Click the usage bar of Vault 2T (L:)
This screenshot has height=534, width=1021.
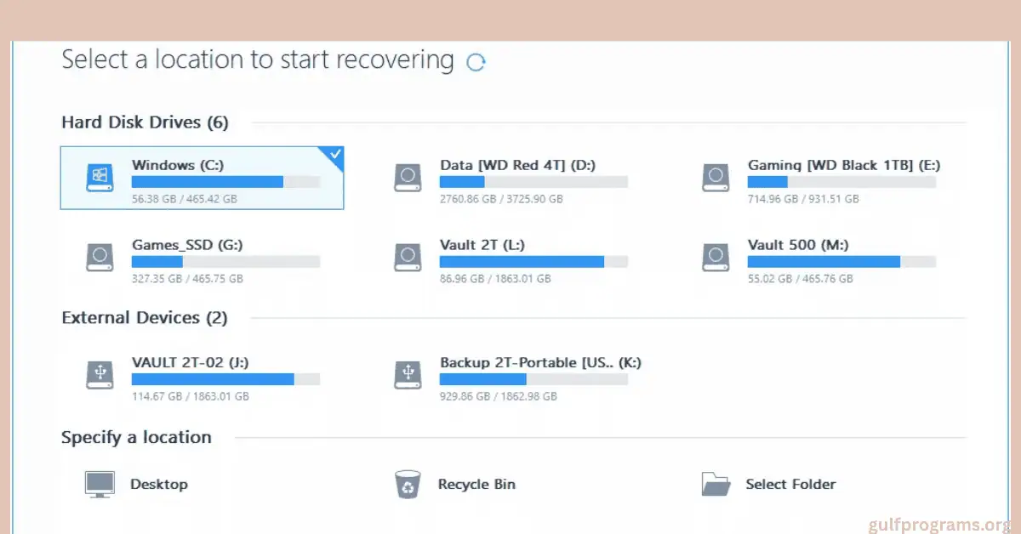533,261
